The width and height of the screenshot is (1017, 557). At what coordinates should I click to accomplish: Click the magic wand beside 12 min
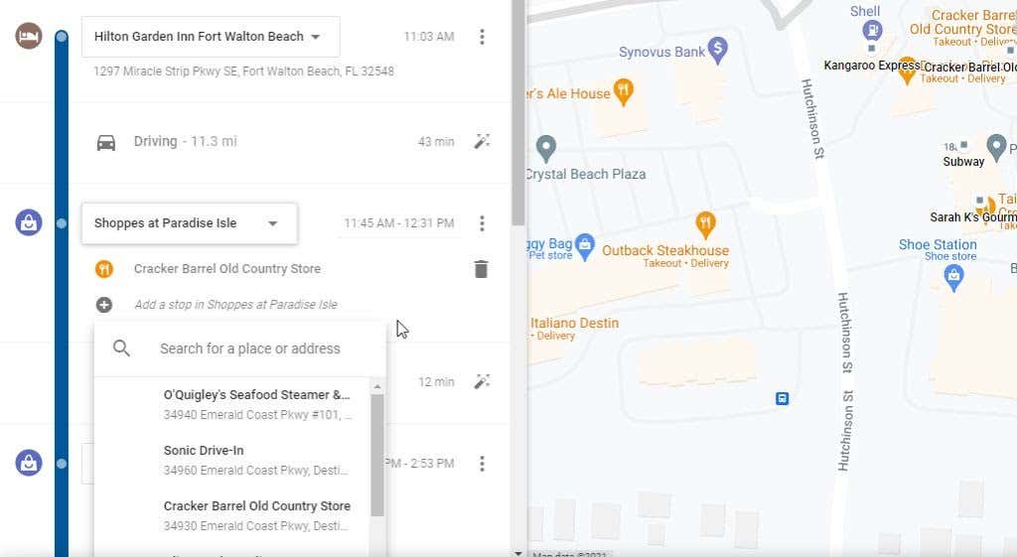point(482,381)
